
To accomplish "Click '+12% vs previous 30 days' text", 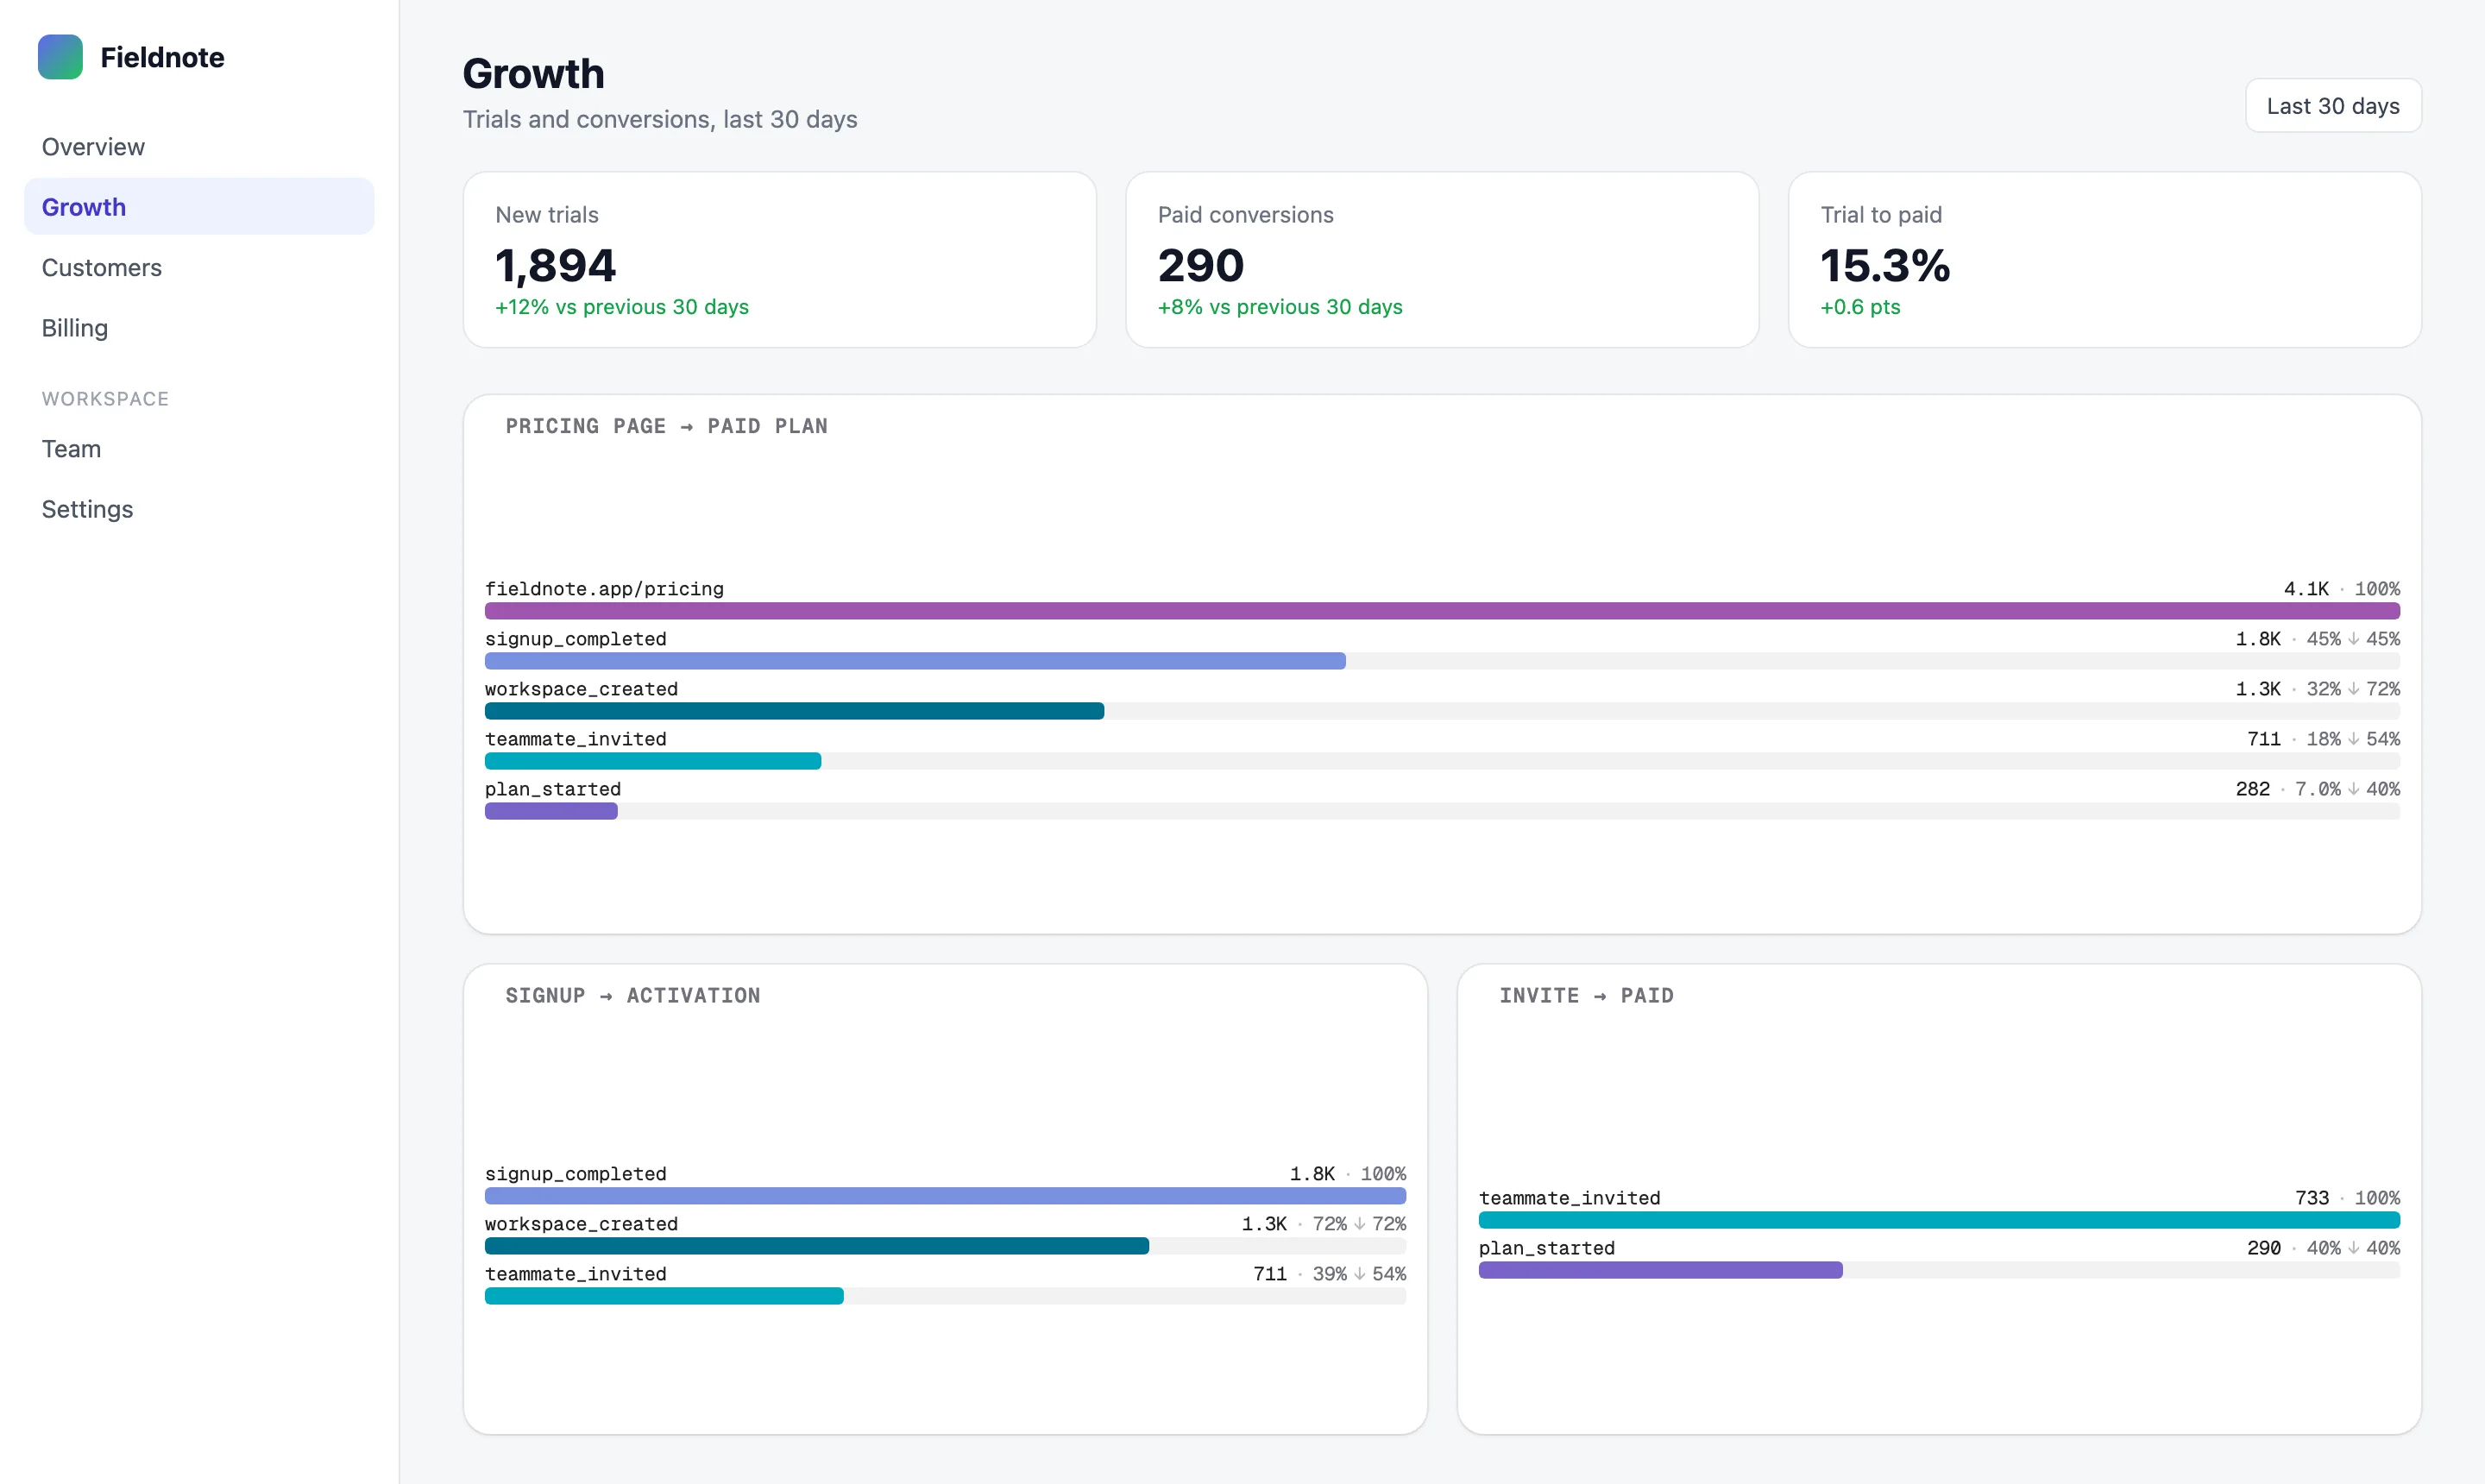I will coord(622,307).
